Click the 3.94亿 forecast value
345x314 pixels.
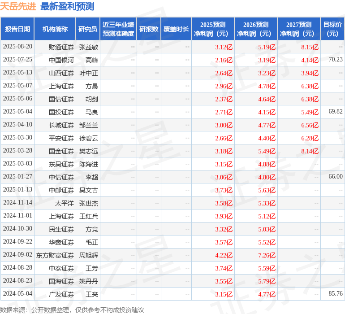310,73
